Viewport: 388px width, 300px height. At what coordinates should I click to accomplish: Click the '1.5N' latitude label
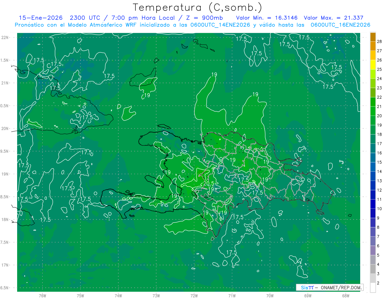pyautogui.click(x=5, y=60)
